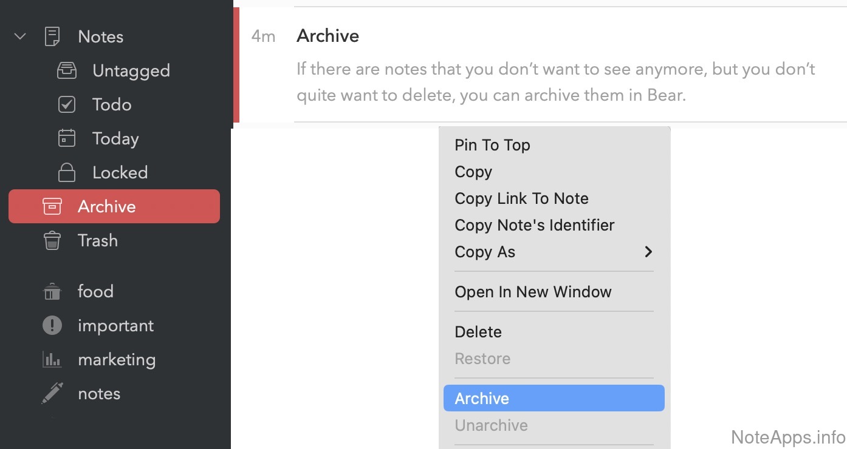The height and width of the screenshot is (449, 847).
Task: Click the Untagged inbox tray icon
Action: pos(67,70)
